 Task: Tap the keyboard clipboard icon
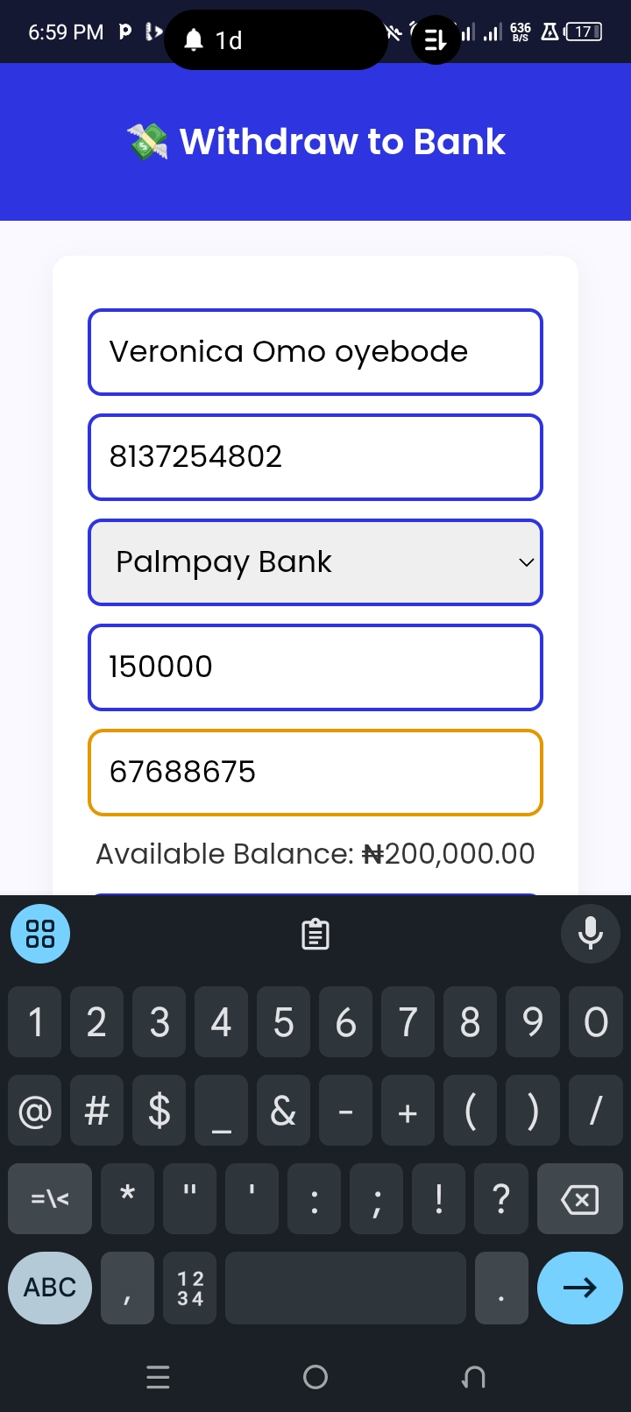[x=315, y=935]
